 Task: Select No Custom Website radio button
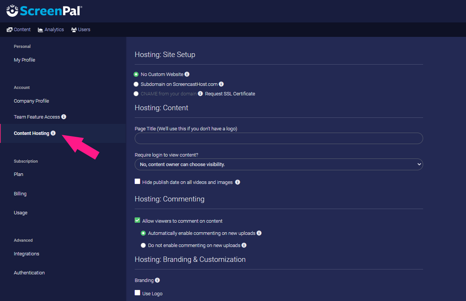point(136,74)
